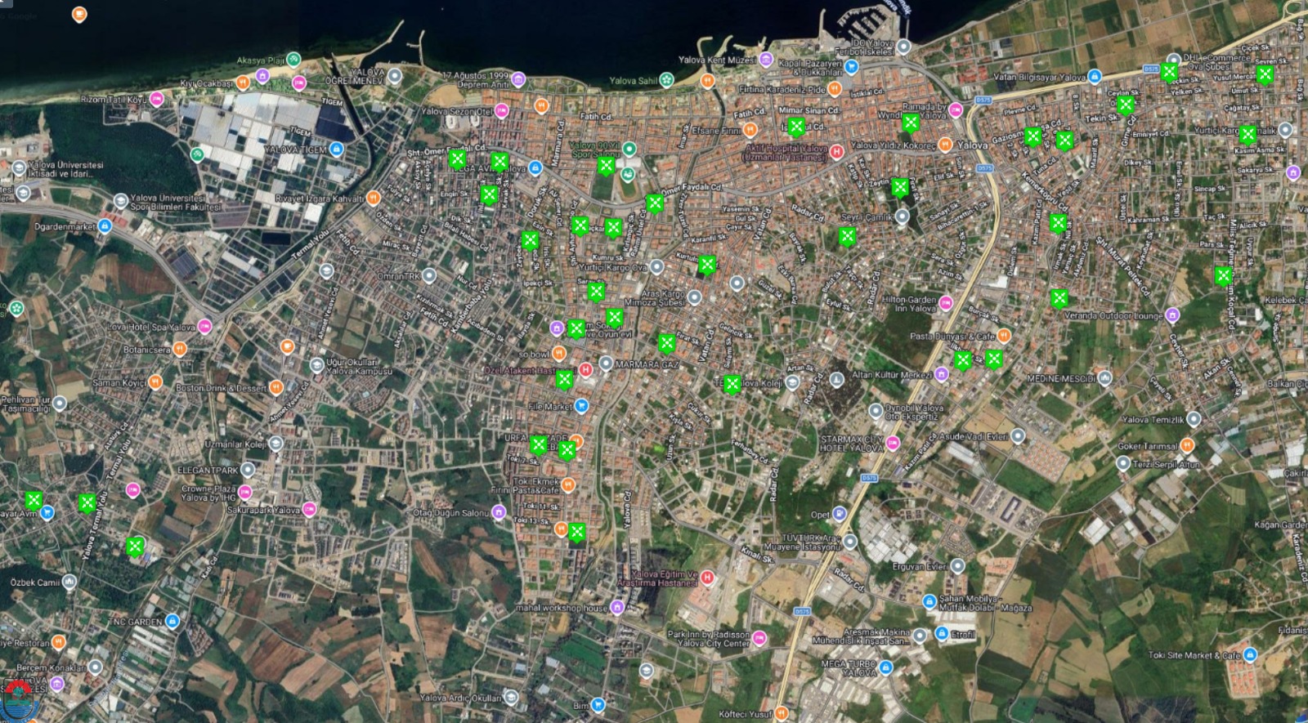Select the Altan Kültür Merkezi marker

941,374
